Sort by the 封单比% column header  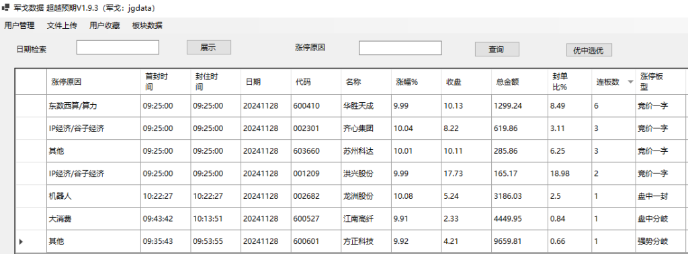coord(570,81)
